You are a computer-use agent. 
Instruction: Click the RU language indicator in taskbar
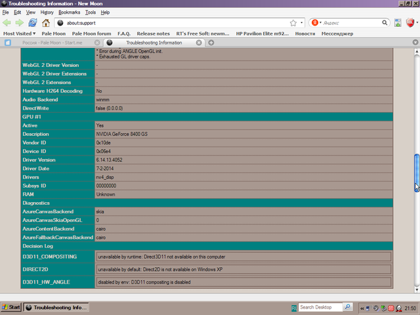(x=293, y=308)
